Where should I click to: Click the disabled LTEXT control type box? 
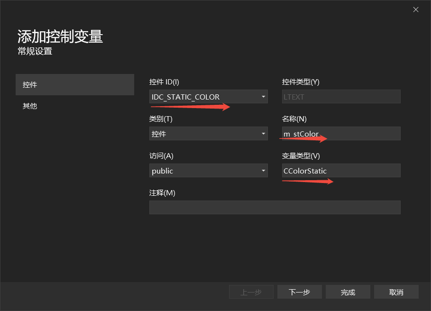(341, 97)
